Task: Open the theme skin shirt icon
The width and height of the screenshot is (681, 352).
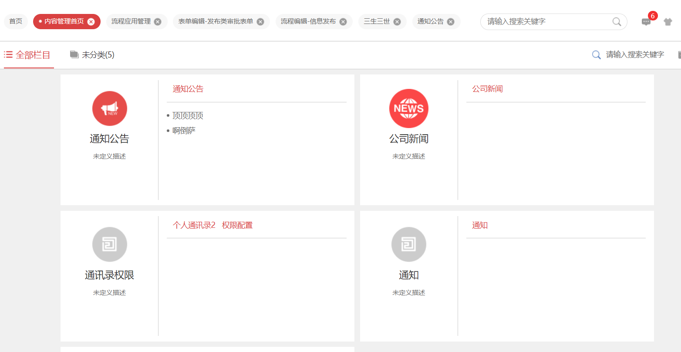Action: pyautogui.click(x=668, y=22)
